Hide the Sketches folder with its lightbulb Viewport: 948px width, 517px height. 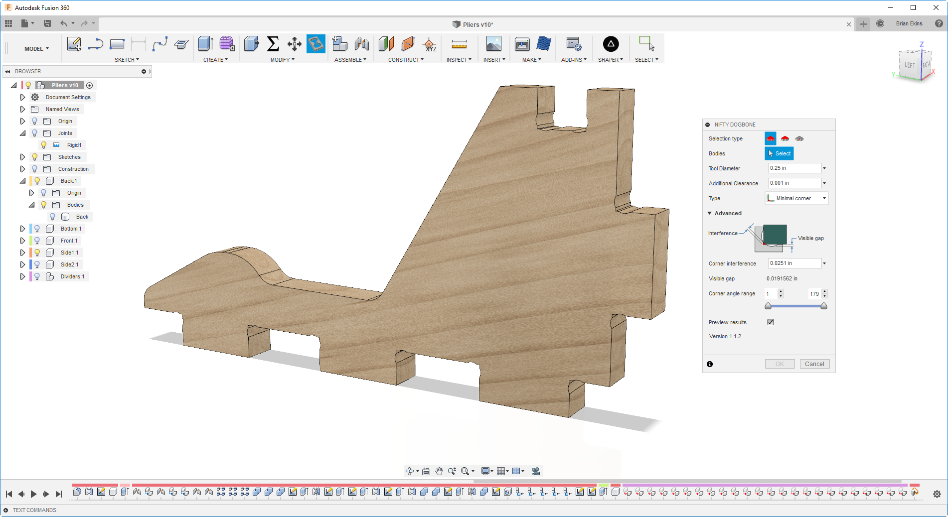[34, 157]
